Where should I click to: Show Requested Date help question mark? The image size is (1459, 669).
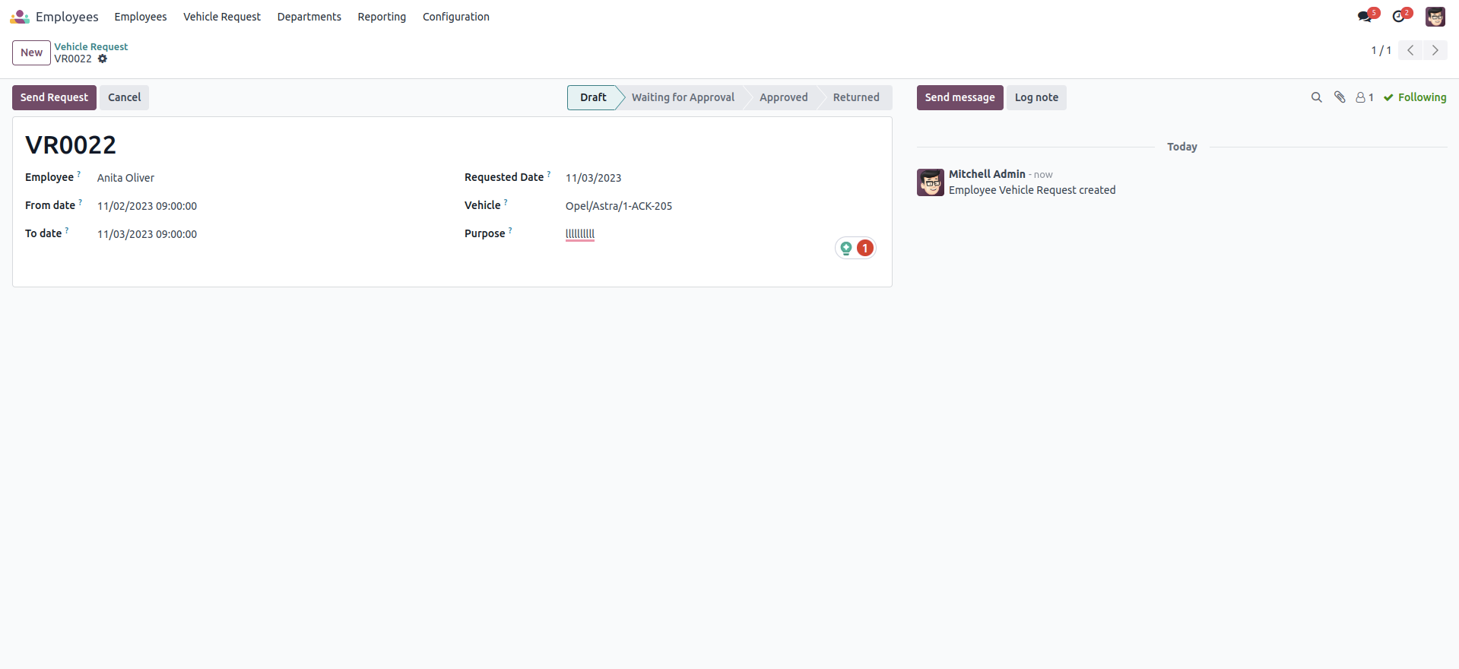click(549, 174)
